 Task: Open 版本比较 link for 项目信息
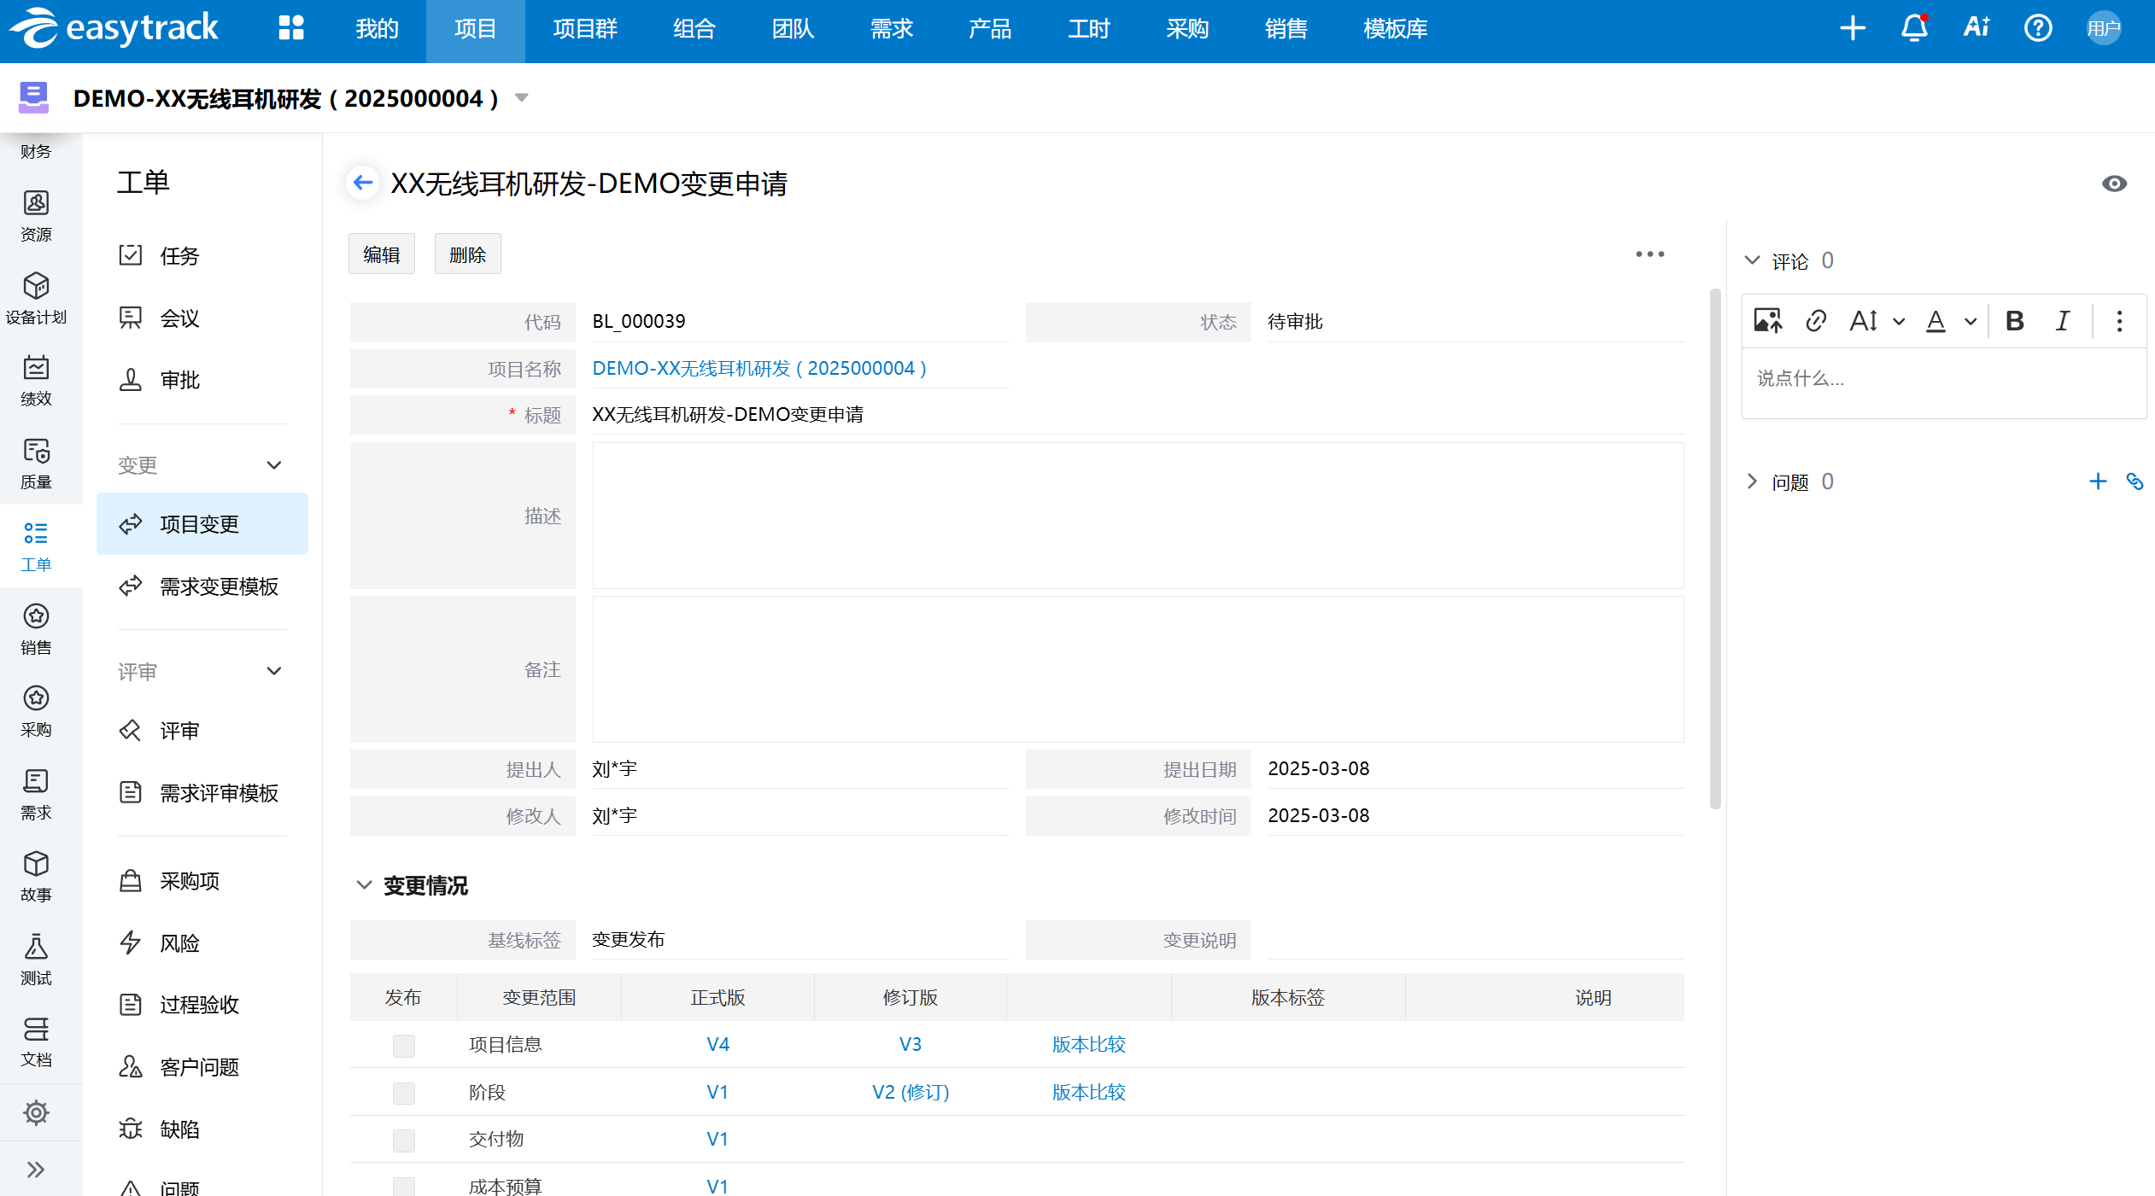tap(1088, 1045)
